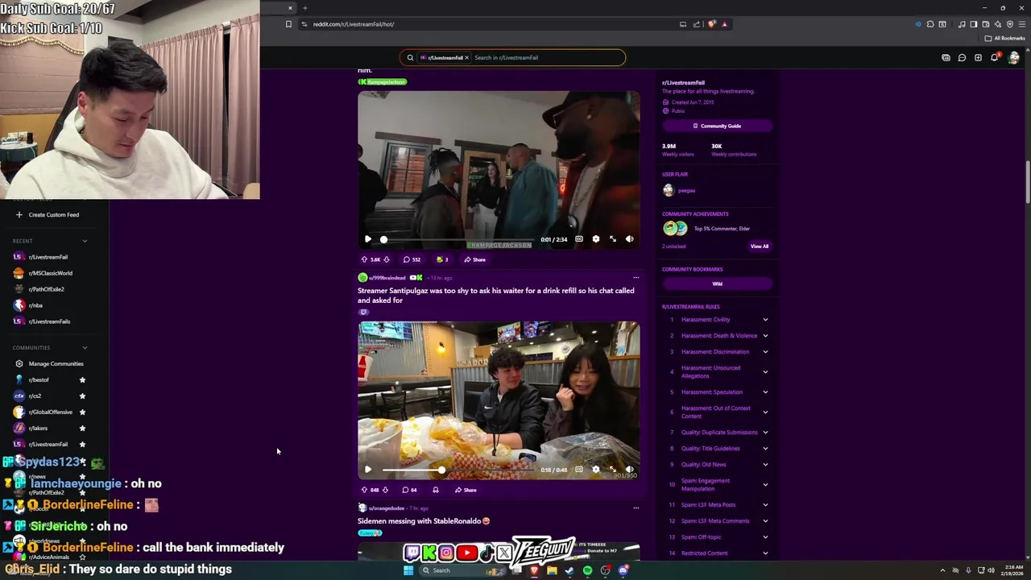The width and height of the screenshot is (1031, 580).
Task: Toggle the browser sidebar panel icon
Action: click(973, 24)
